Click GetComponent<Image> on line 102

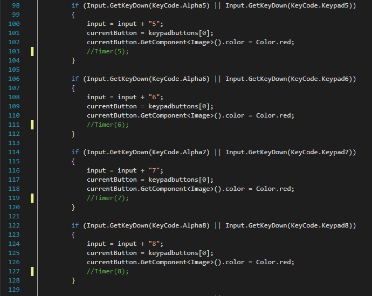pyautogui.click(x=177, y=42)
